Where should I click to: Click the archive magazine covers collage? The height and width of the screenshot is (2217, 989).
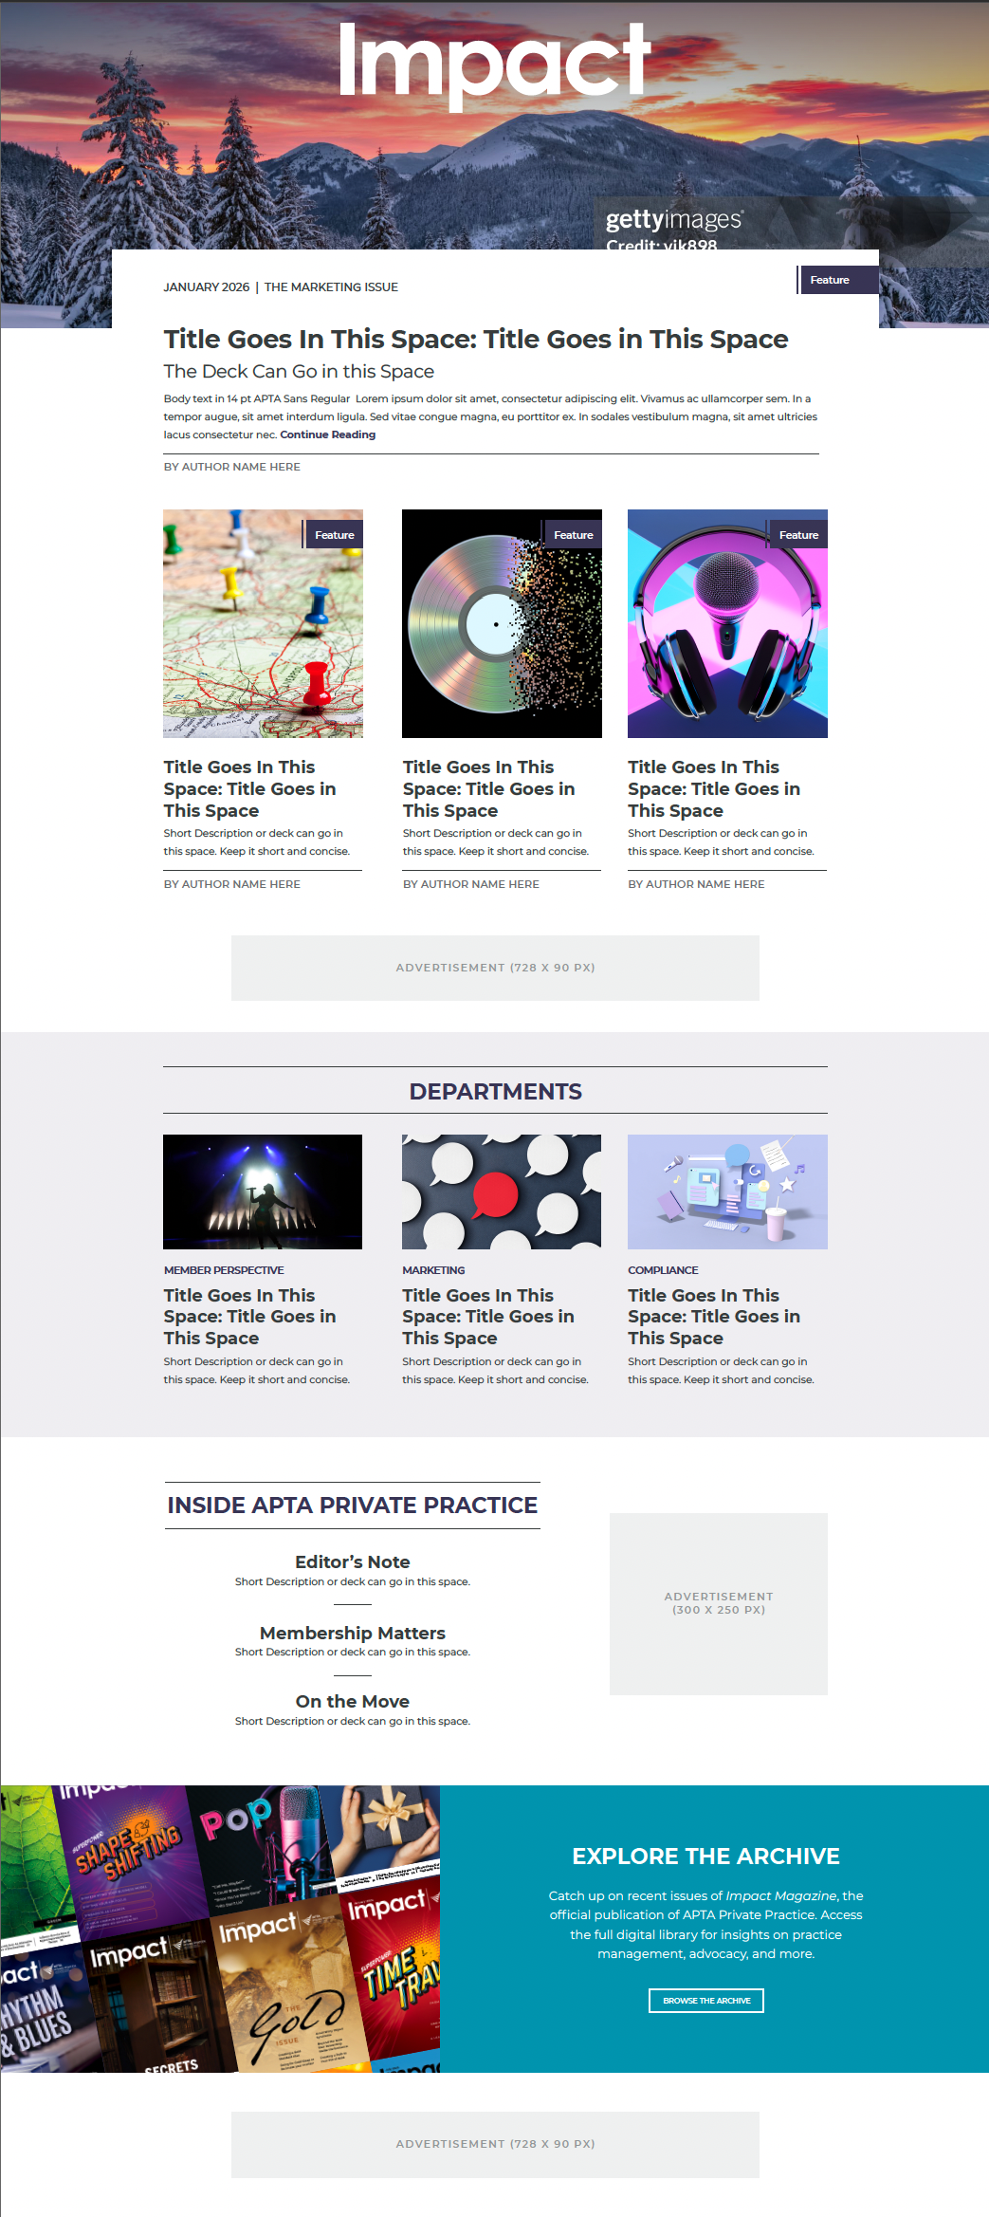[x=220, y=1929]
